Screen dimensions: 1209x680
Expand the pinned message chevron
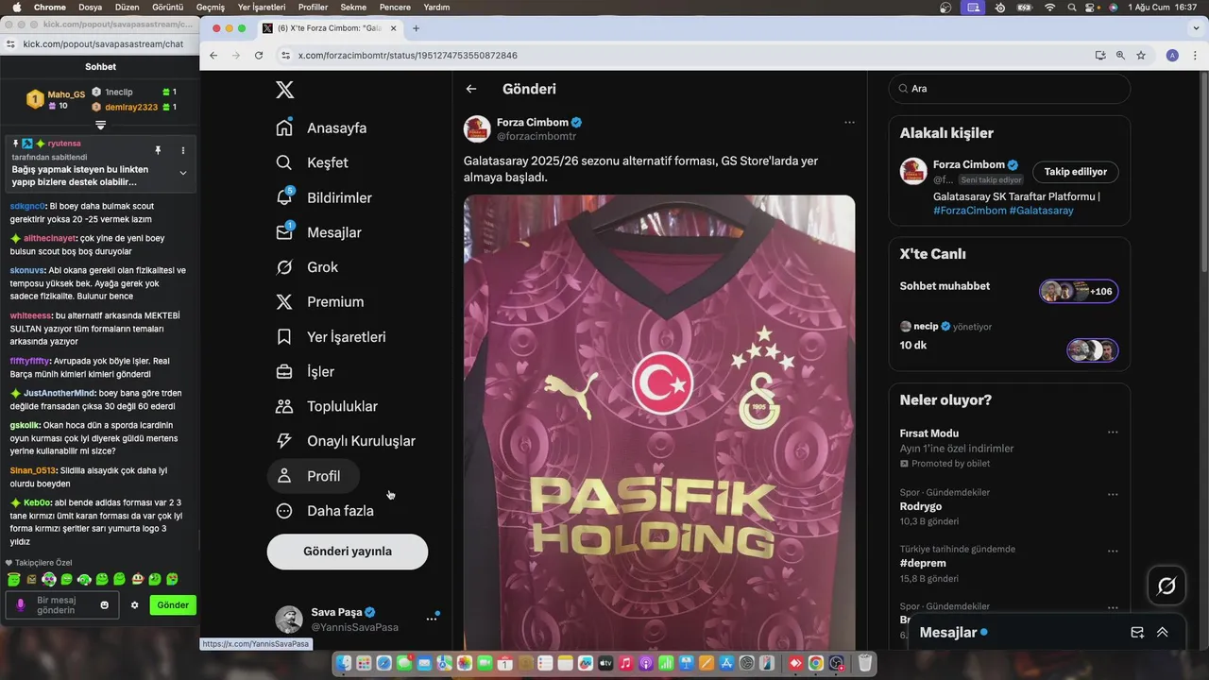pyautogui.click(x=183, y=173)
